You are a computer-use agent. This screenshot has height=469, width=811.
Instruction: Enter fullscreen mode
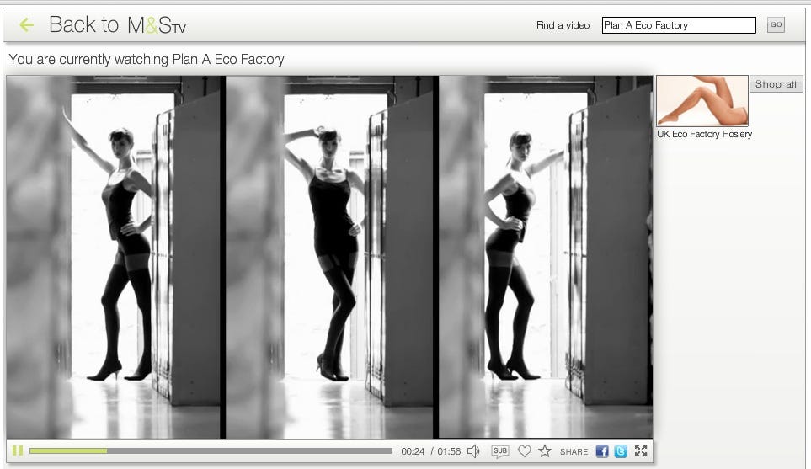pyautogui.click(x=641, y=450)
